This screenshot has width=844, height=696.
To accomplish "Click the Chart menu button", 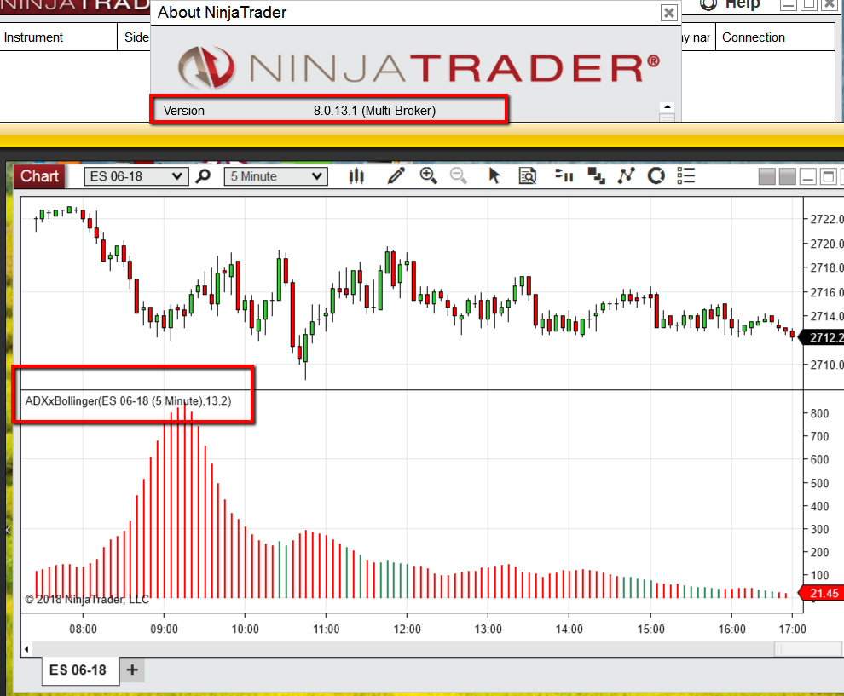I will tap(39, 175).
